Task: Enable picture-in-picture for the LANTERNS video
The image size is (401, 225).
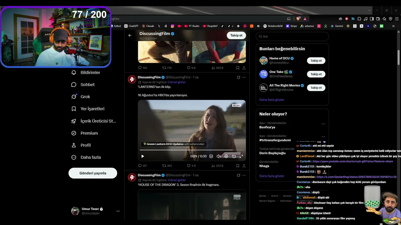Action: click(234, 156)
